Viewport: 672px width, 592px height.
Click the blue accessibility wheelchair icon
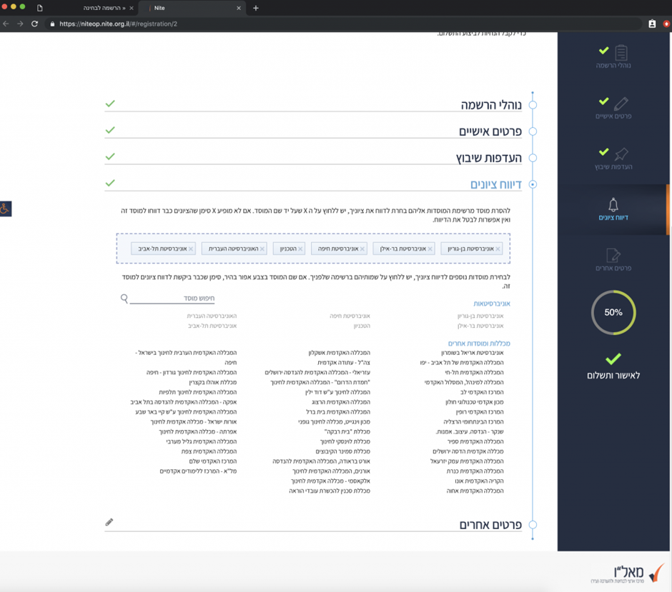coord(6,209)
